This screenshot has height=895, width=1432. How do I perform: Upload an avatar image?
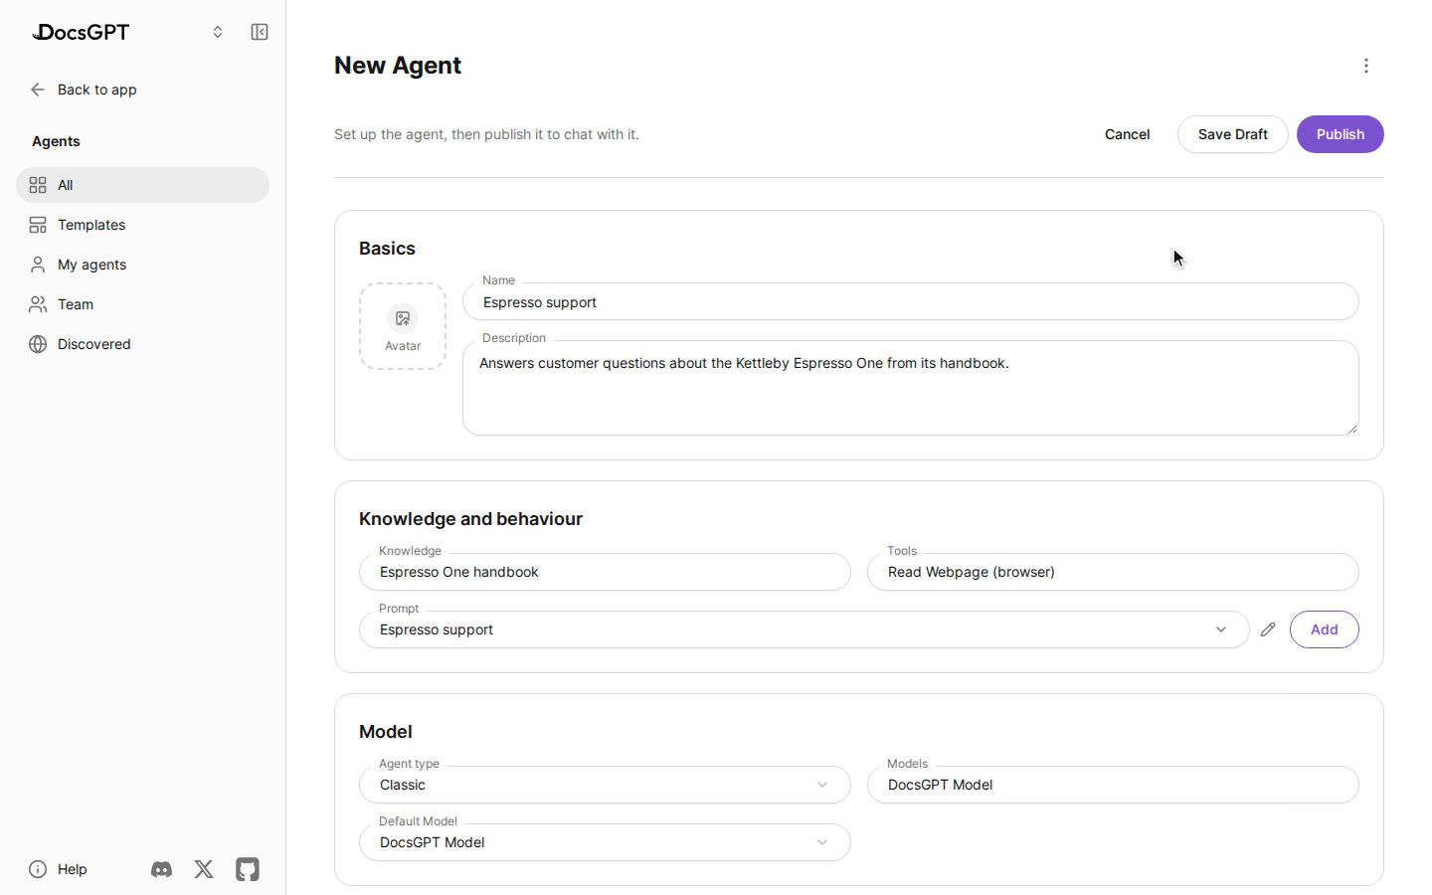pyautogui.click(x=403, y=326)
